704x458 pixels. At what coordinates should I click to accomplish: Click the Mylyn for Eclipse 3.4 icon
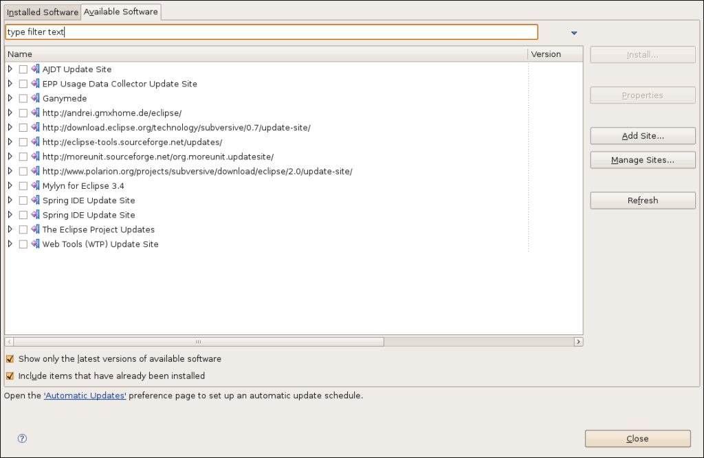point(35,185)
